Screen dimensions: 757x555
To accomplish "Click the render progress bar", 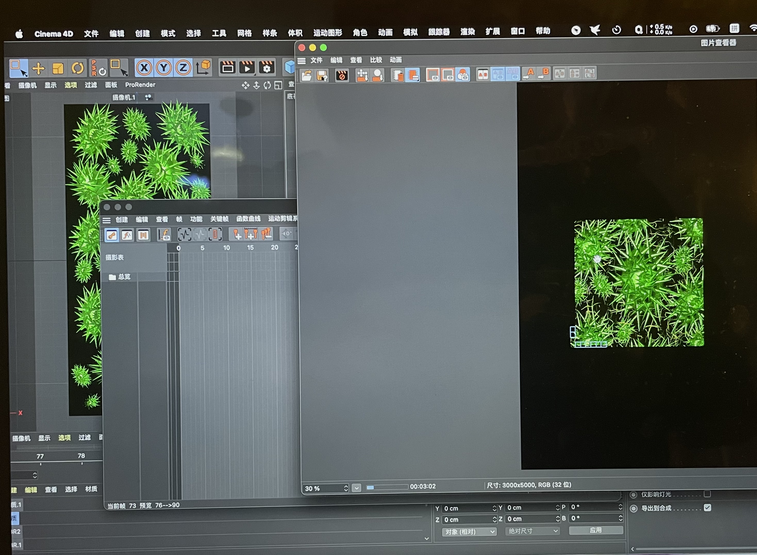I will coord(387,487).
